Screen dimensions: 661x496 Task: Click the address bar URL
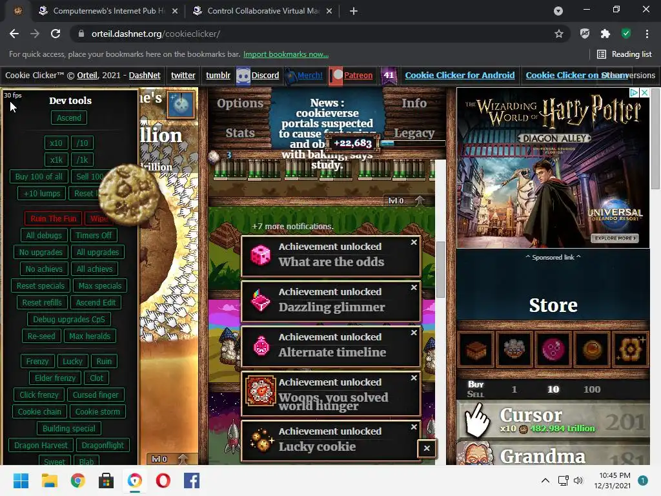pos(156,34)
